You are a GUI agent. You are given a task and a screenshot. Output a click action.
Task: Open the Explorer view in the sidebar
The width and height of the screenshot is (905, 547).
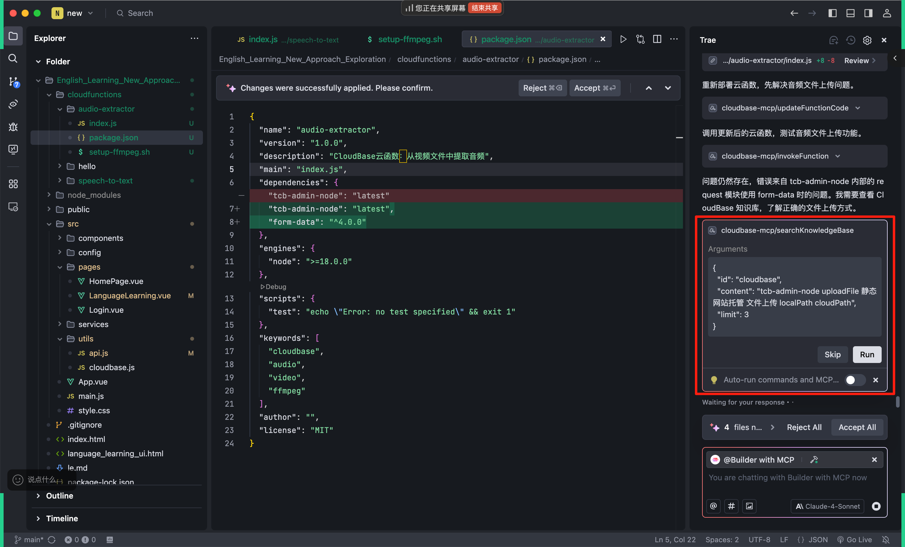(13, 36)
